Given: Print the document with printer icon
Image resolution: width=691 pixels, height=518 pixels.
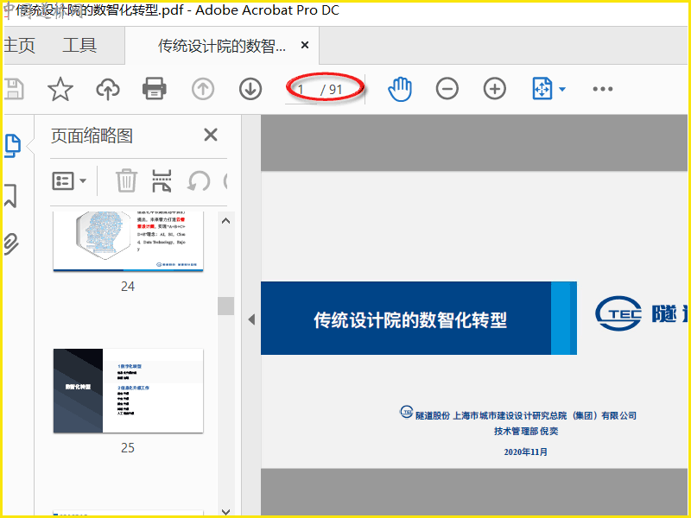Looking at the screenshot, I should 155,89.
